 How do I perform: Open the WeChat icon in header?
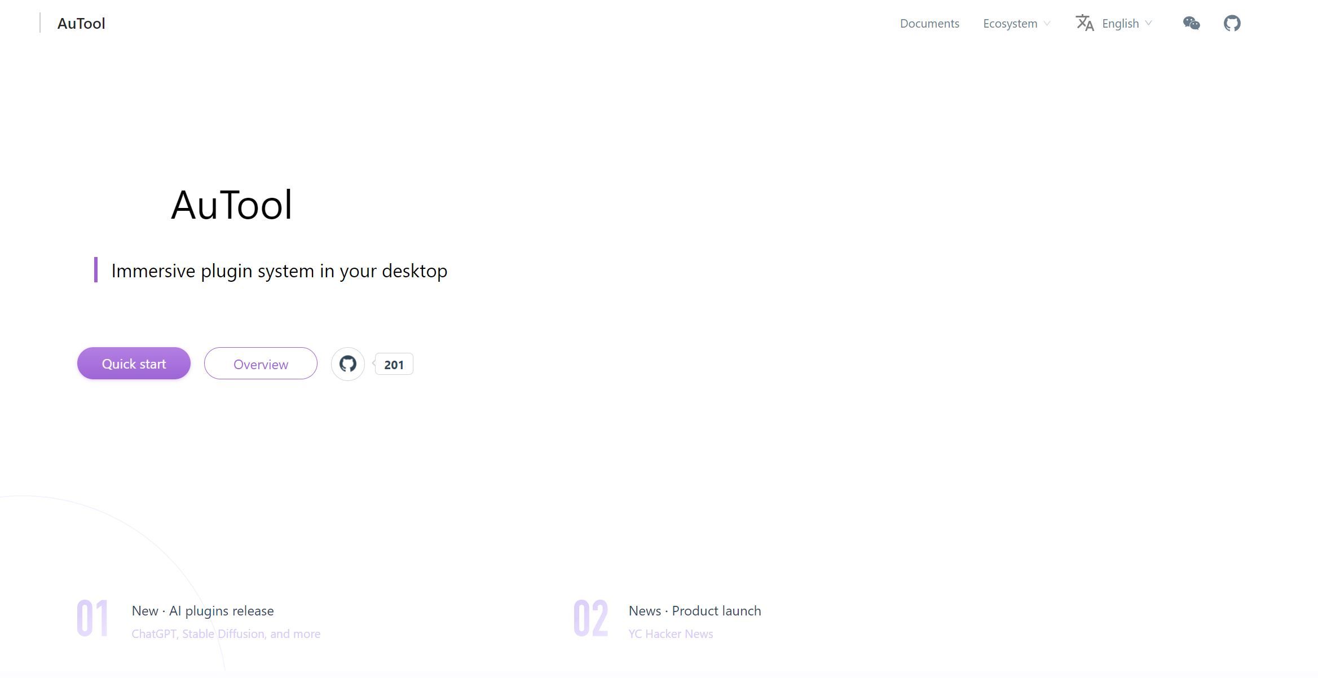(x=1191, y=23)
